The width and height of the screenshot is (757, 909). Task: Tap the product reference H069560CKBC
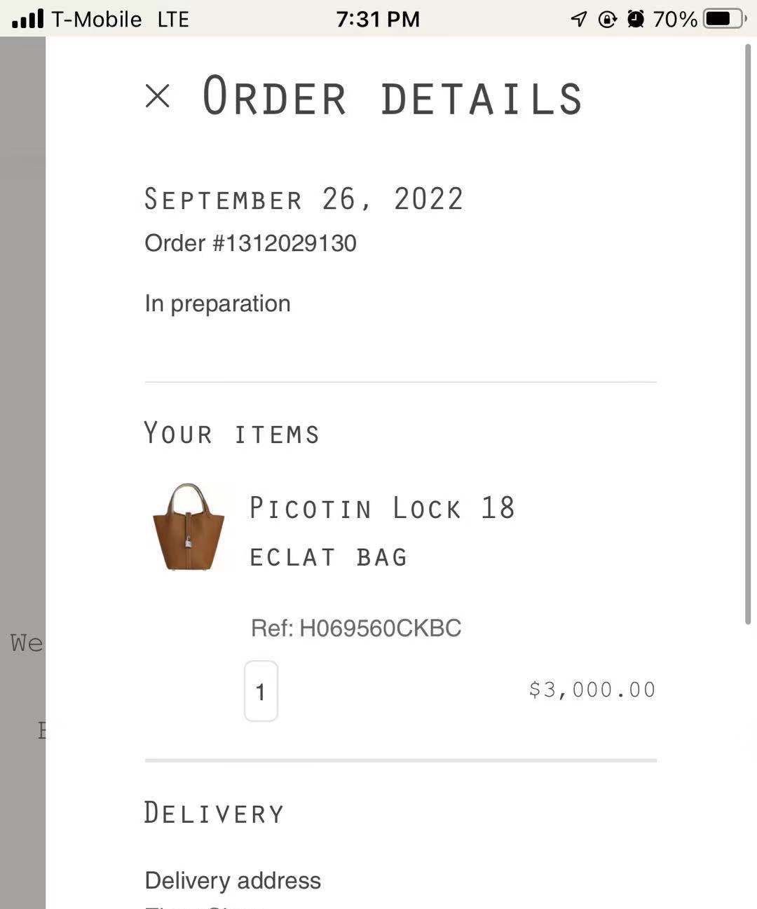click(356, 628)
